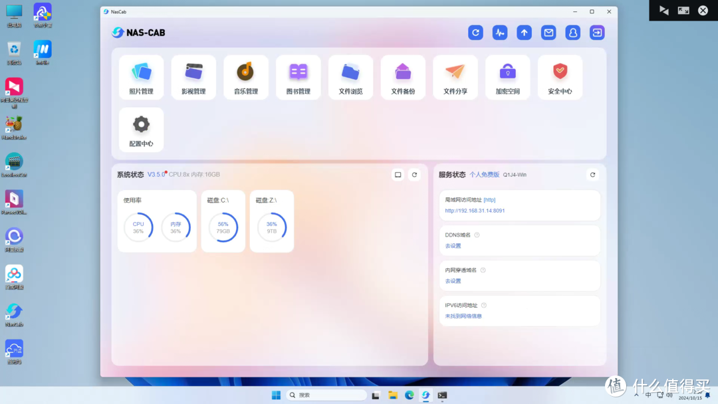Image resolution: width=718 pixels, height=404 pixels.
Task: Click the [http] protocol link
Action: [489, 200]
